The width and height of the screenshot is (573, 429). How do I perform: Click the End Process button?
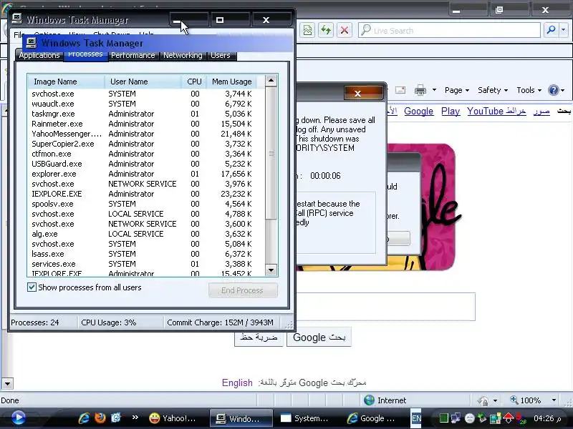[x=243, y=290]
